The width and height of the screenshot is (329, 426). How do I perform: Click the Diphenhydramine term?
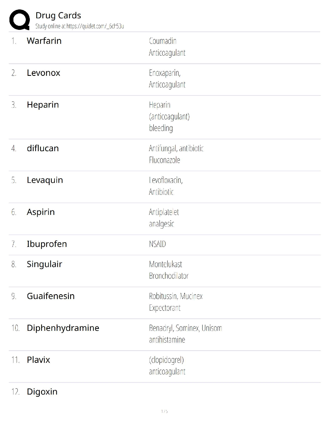63,328
